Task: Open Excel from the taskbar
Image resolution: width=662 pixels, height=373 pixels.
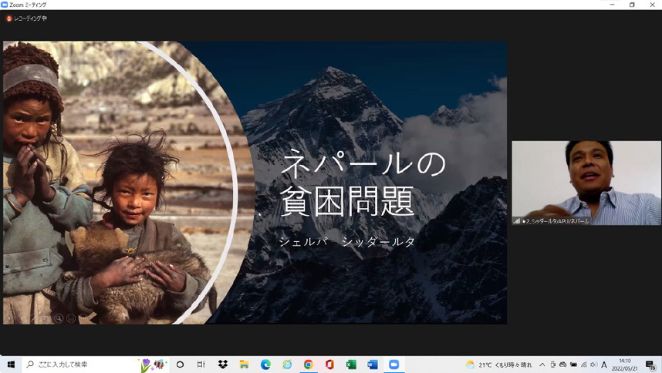Action: (351, 365)
